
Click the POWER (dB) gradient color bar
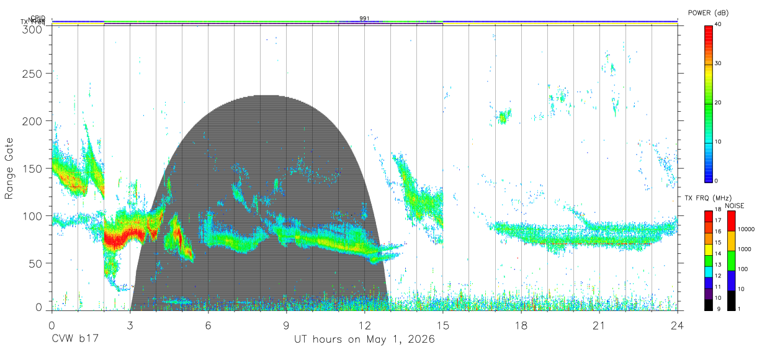[x=708, y=103]
